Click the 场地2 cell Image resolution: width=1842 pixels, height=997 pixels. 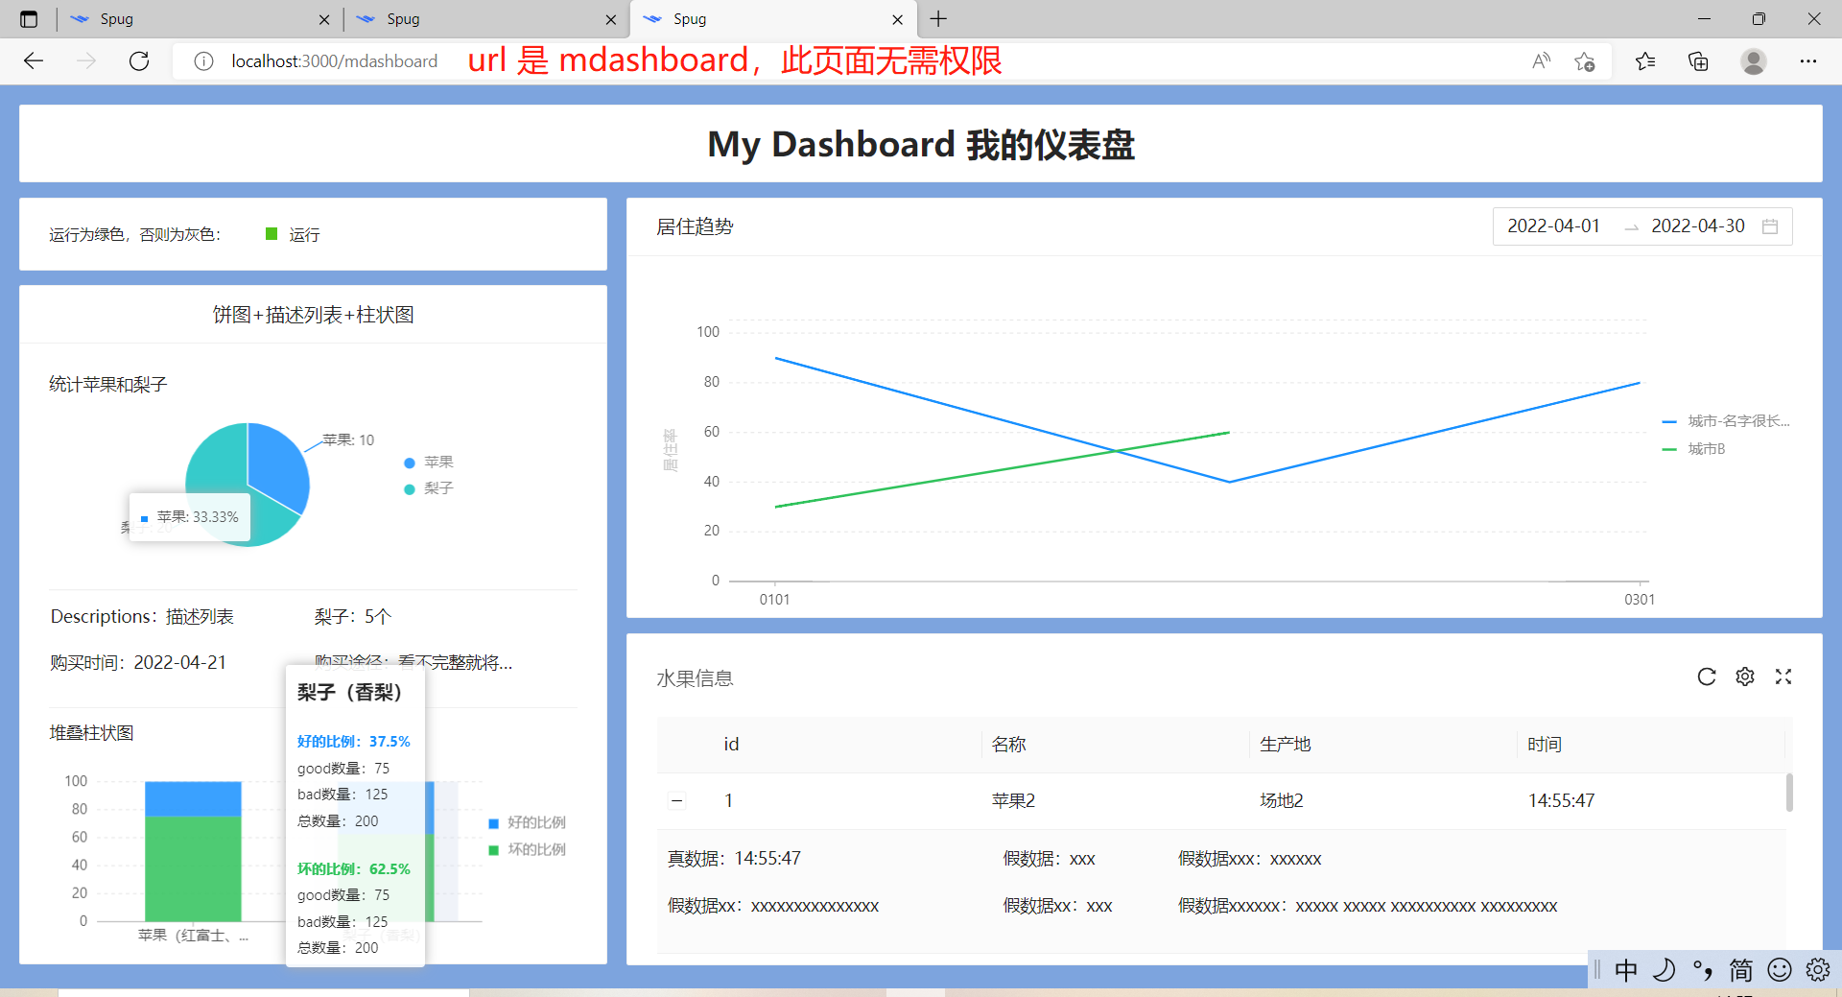[1282, 800]
